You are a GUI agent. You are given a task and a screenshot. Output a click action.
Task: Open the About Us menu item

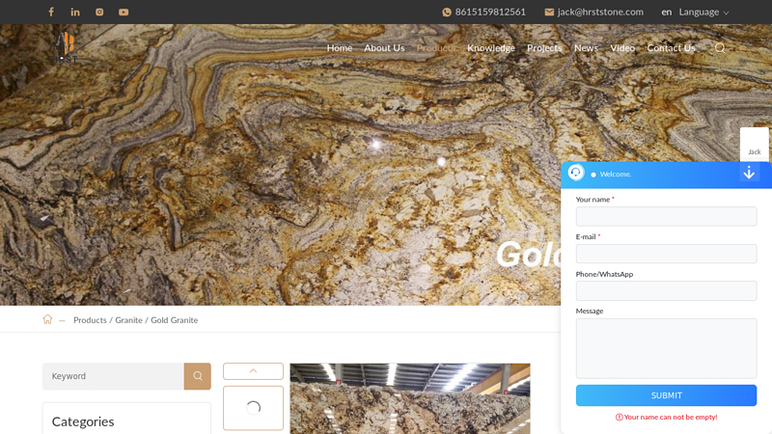tap(384, 47)
